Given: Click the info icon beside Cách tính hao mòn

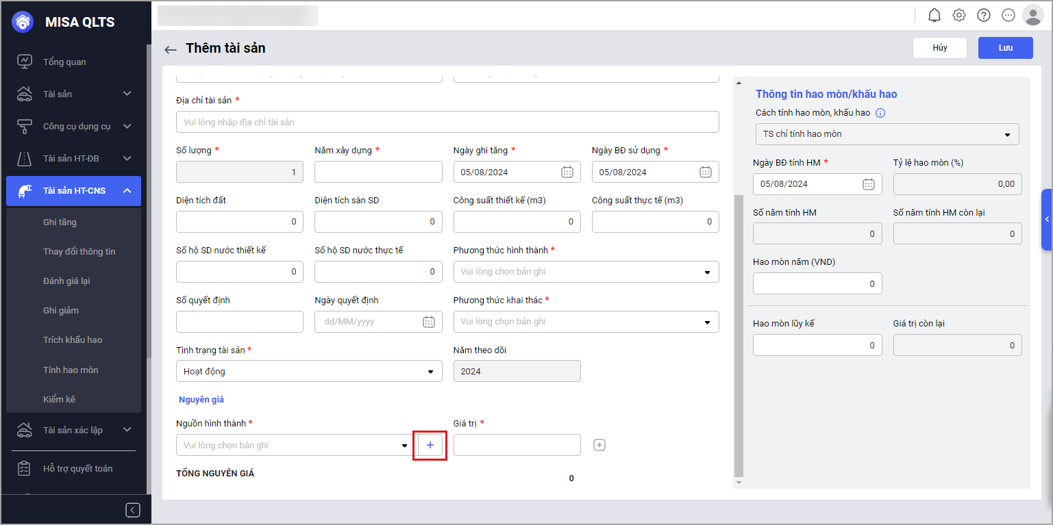Looking at the screenshot, I should point(880,113).
